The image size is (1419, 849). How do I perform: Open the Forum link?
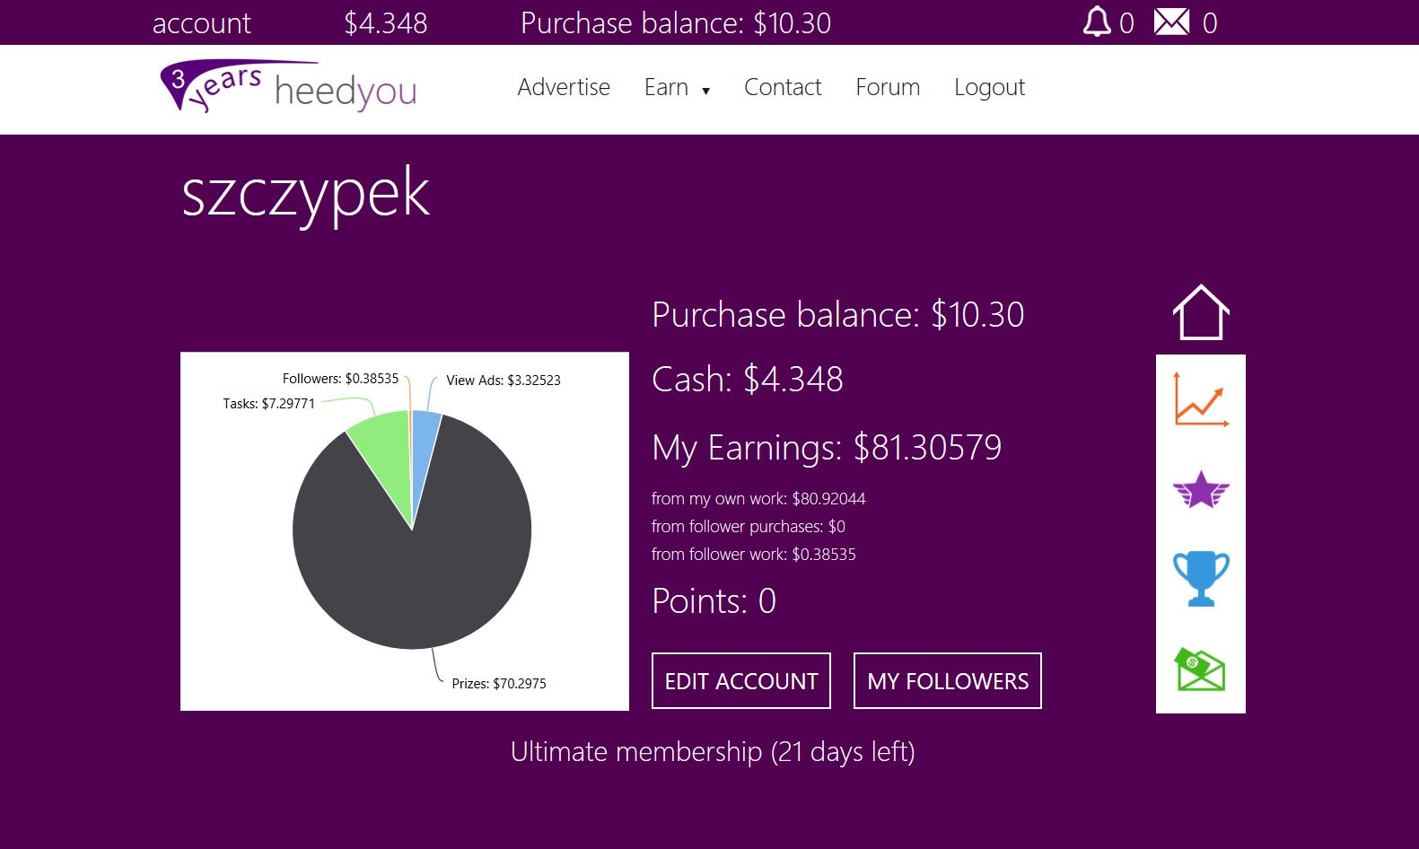(888, 87)
